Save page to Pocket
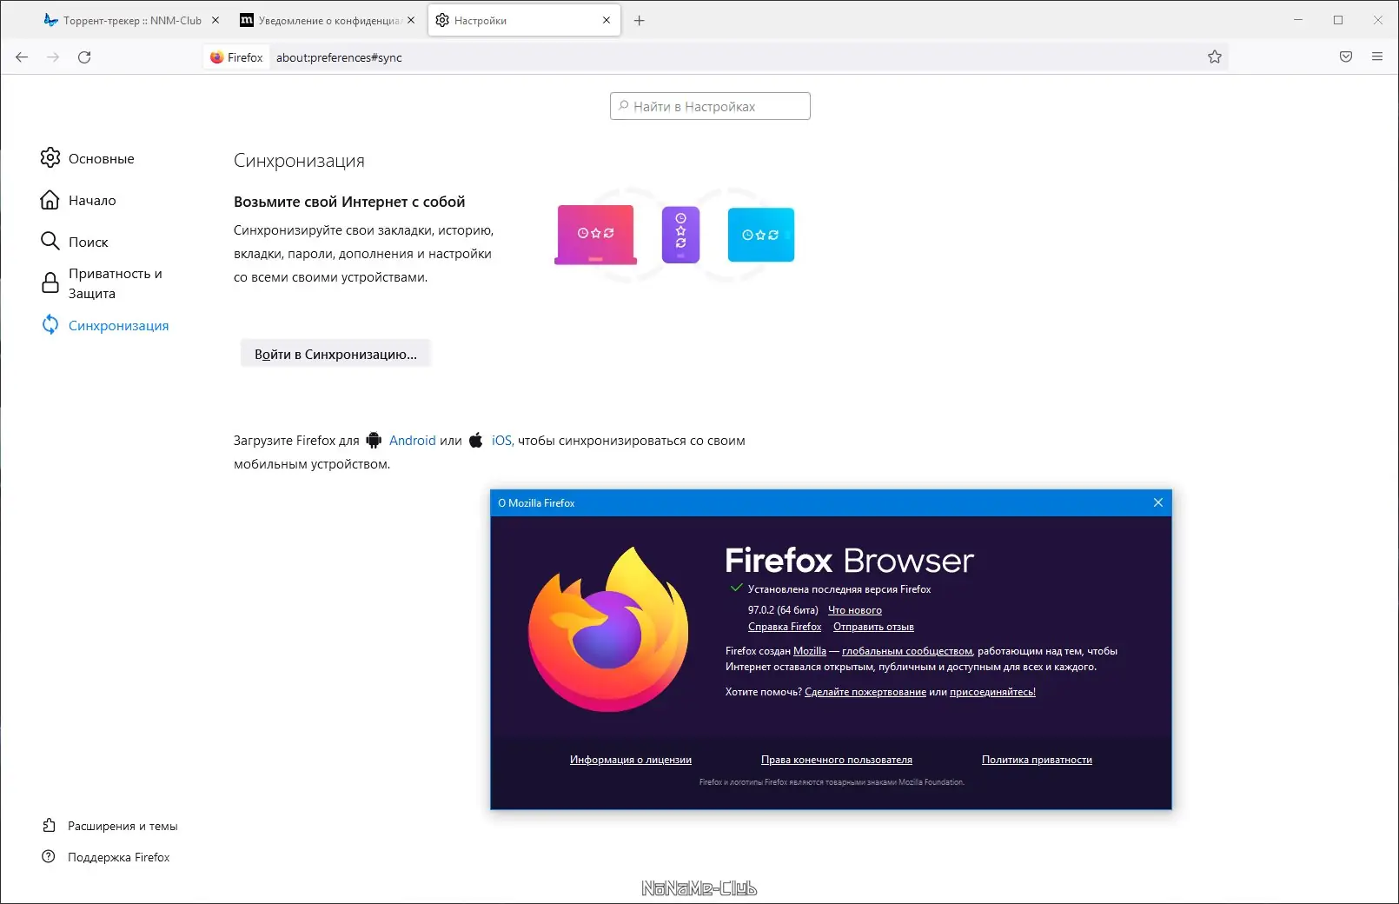1399x904 pixels. (x=1345, y=56)
